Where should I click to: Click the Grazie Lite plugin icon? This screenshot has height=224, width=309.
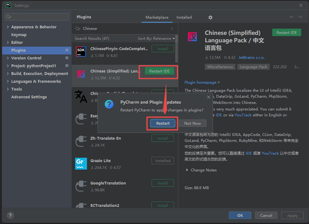pos(81,164)
